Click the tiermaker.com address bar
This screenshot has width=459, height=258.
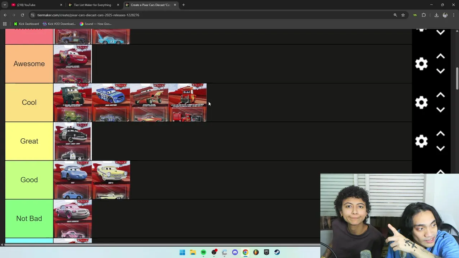[212, 15]
